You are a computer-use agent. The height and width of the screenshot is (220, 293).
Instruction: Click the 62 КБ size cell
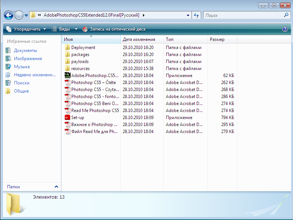click(x=229, y=76)
